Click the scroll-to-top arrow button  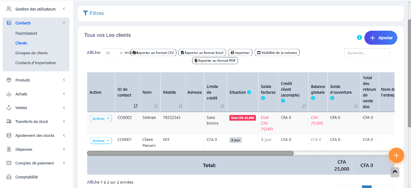[x=395, y=172]
